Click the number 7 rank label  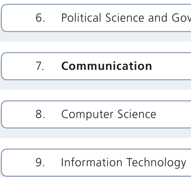[x=40, y=66]
